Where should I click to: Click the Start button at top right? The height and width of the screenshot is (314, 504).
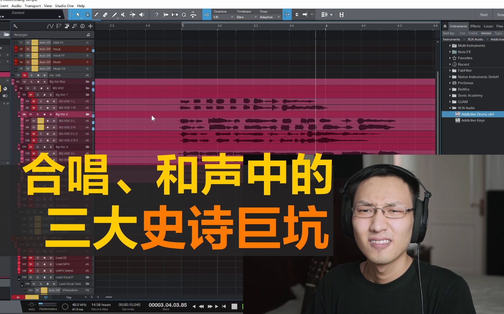[x=484, y=15]
